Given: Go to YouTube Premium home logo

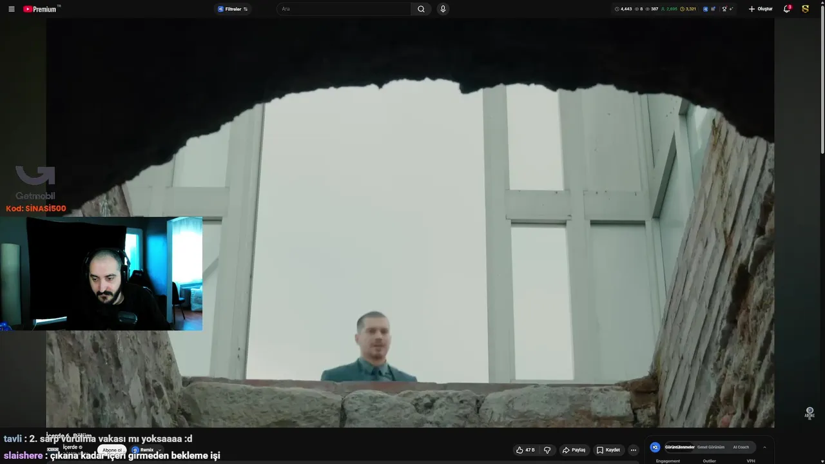Looking at the screenshot, I should click(x=40, y=9).
